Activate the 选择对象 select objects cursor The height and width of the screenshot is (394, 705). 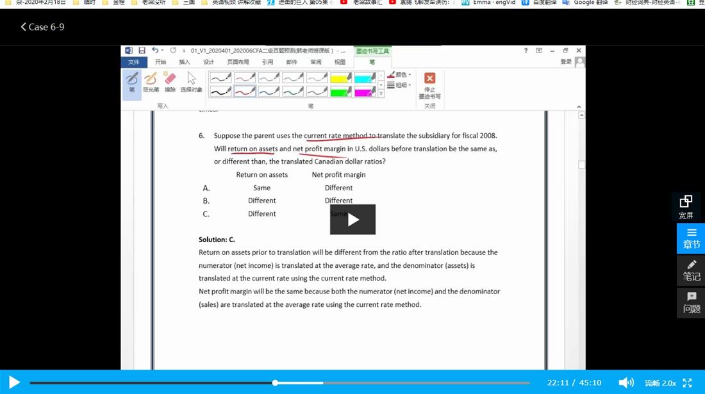coord(191,82)
